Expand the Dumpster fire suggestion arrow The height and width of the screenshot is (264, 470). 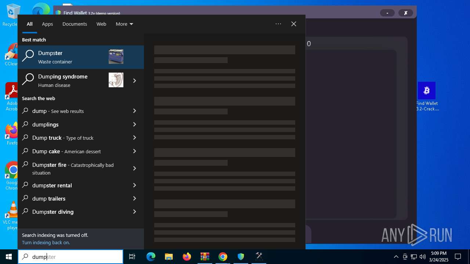(134, 168)
